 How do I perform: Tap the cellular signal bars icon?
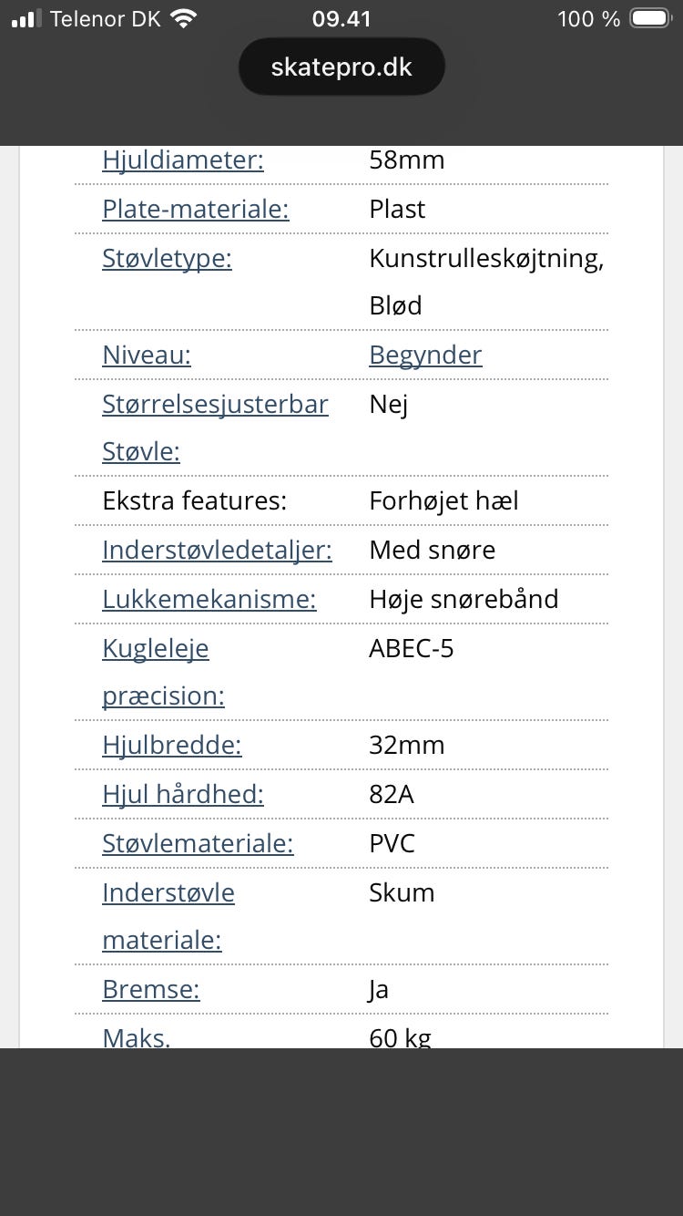(27, 19)
